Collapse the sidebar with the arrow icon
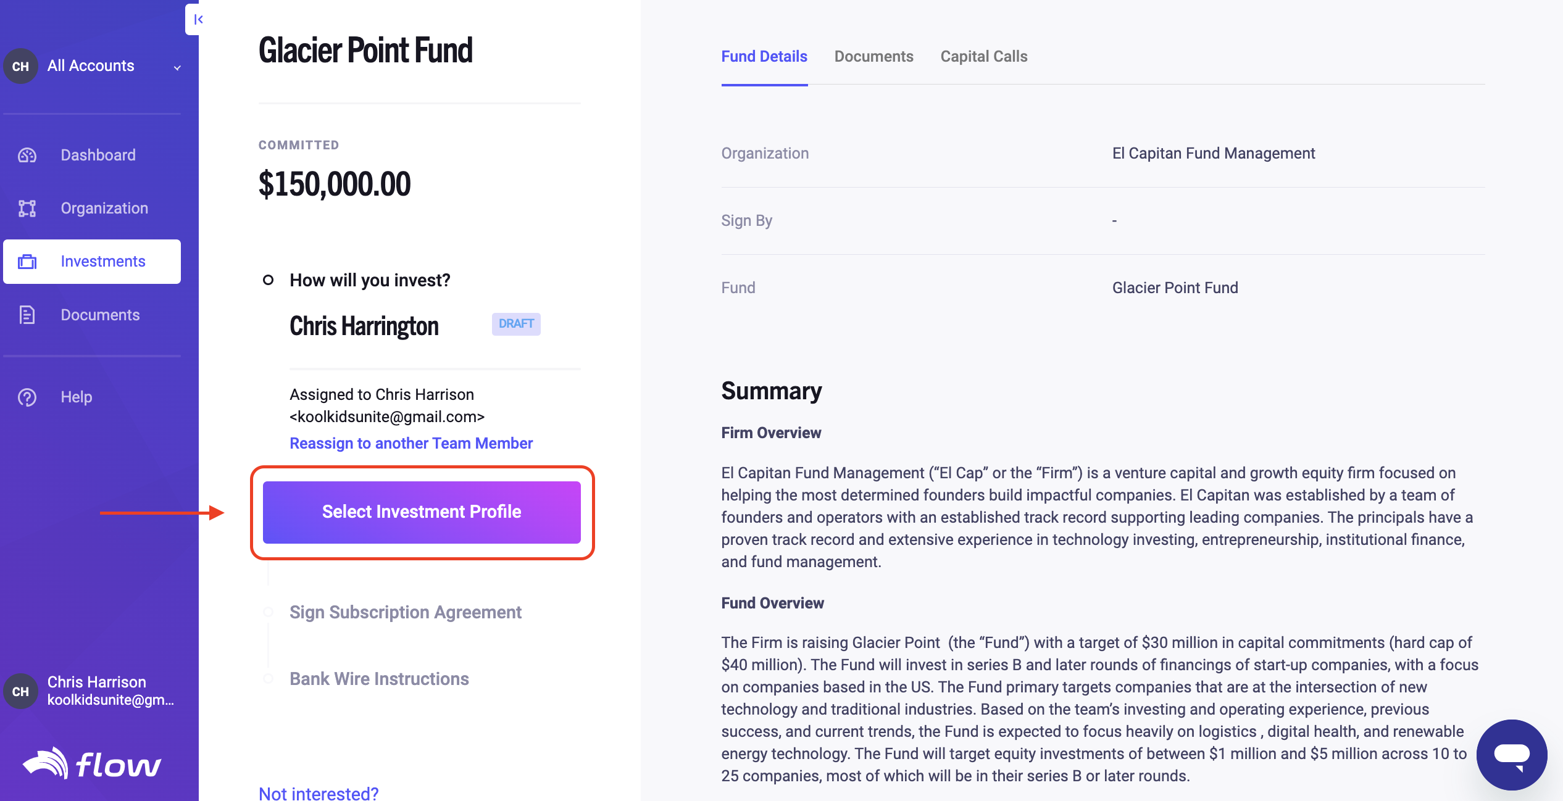The width and height of the screenshot is (1563, 801). 197,20
